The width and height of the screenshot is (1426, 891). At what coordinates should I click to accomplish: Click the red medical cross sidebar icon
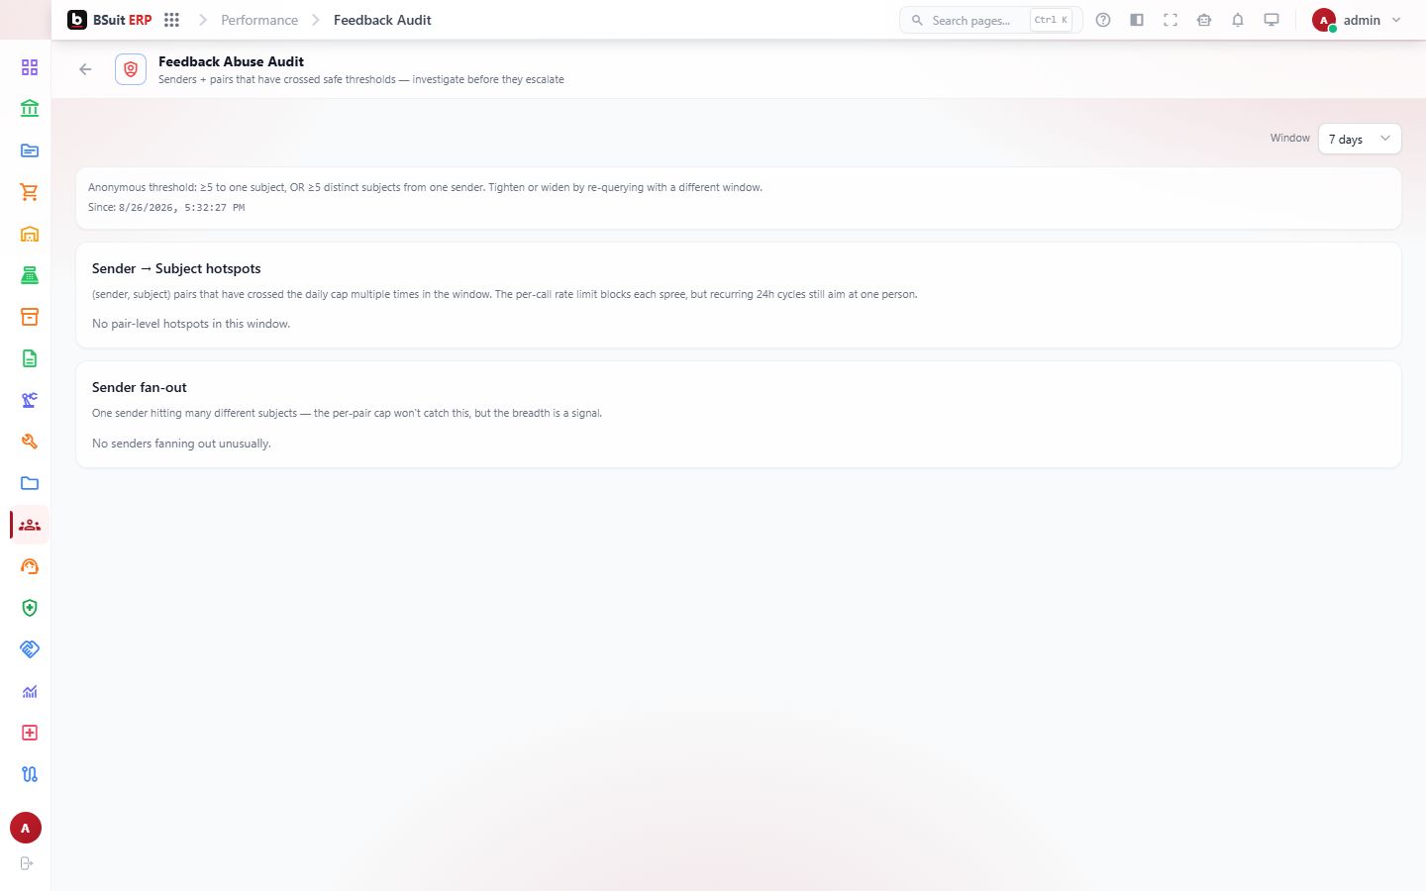[x=30, y=733]
